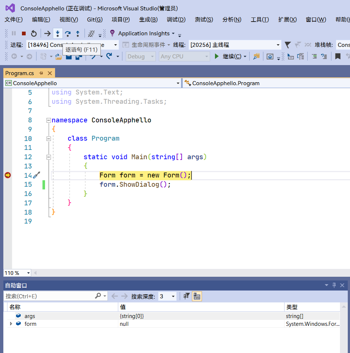Click the decrease indent icon
Image resolution: width=350 pixels, height=353 pixels.
tap(314, 56)
